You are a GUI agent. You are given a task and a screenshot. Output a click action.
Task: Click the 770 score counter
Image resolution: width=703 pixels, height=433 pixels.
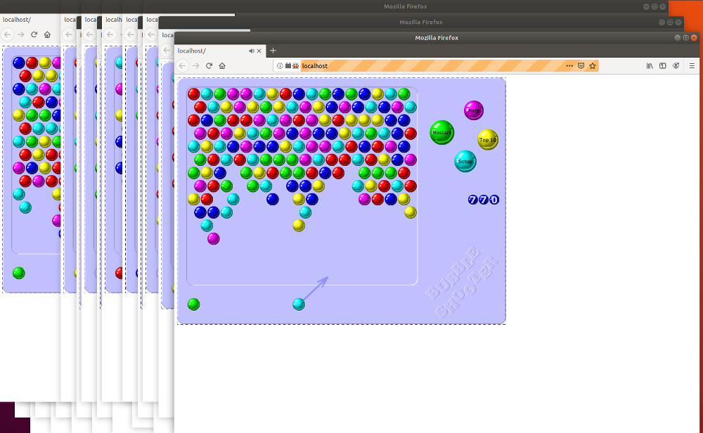483,200
